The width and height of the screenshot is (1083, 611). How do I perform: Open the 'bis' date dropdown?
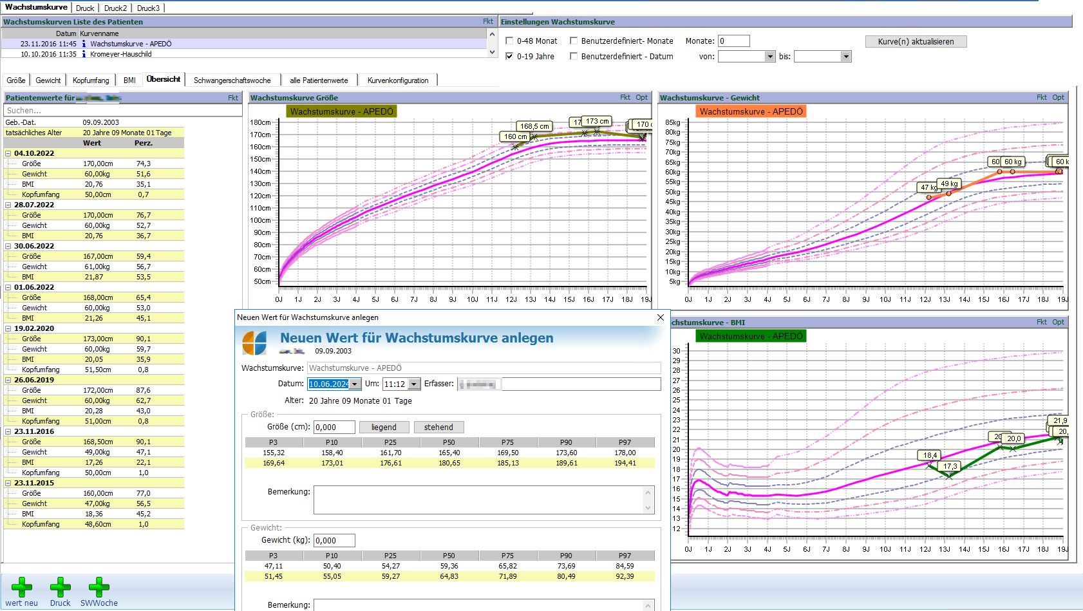846,57
